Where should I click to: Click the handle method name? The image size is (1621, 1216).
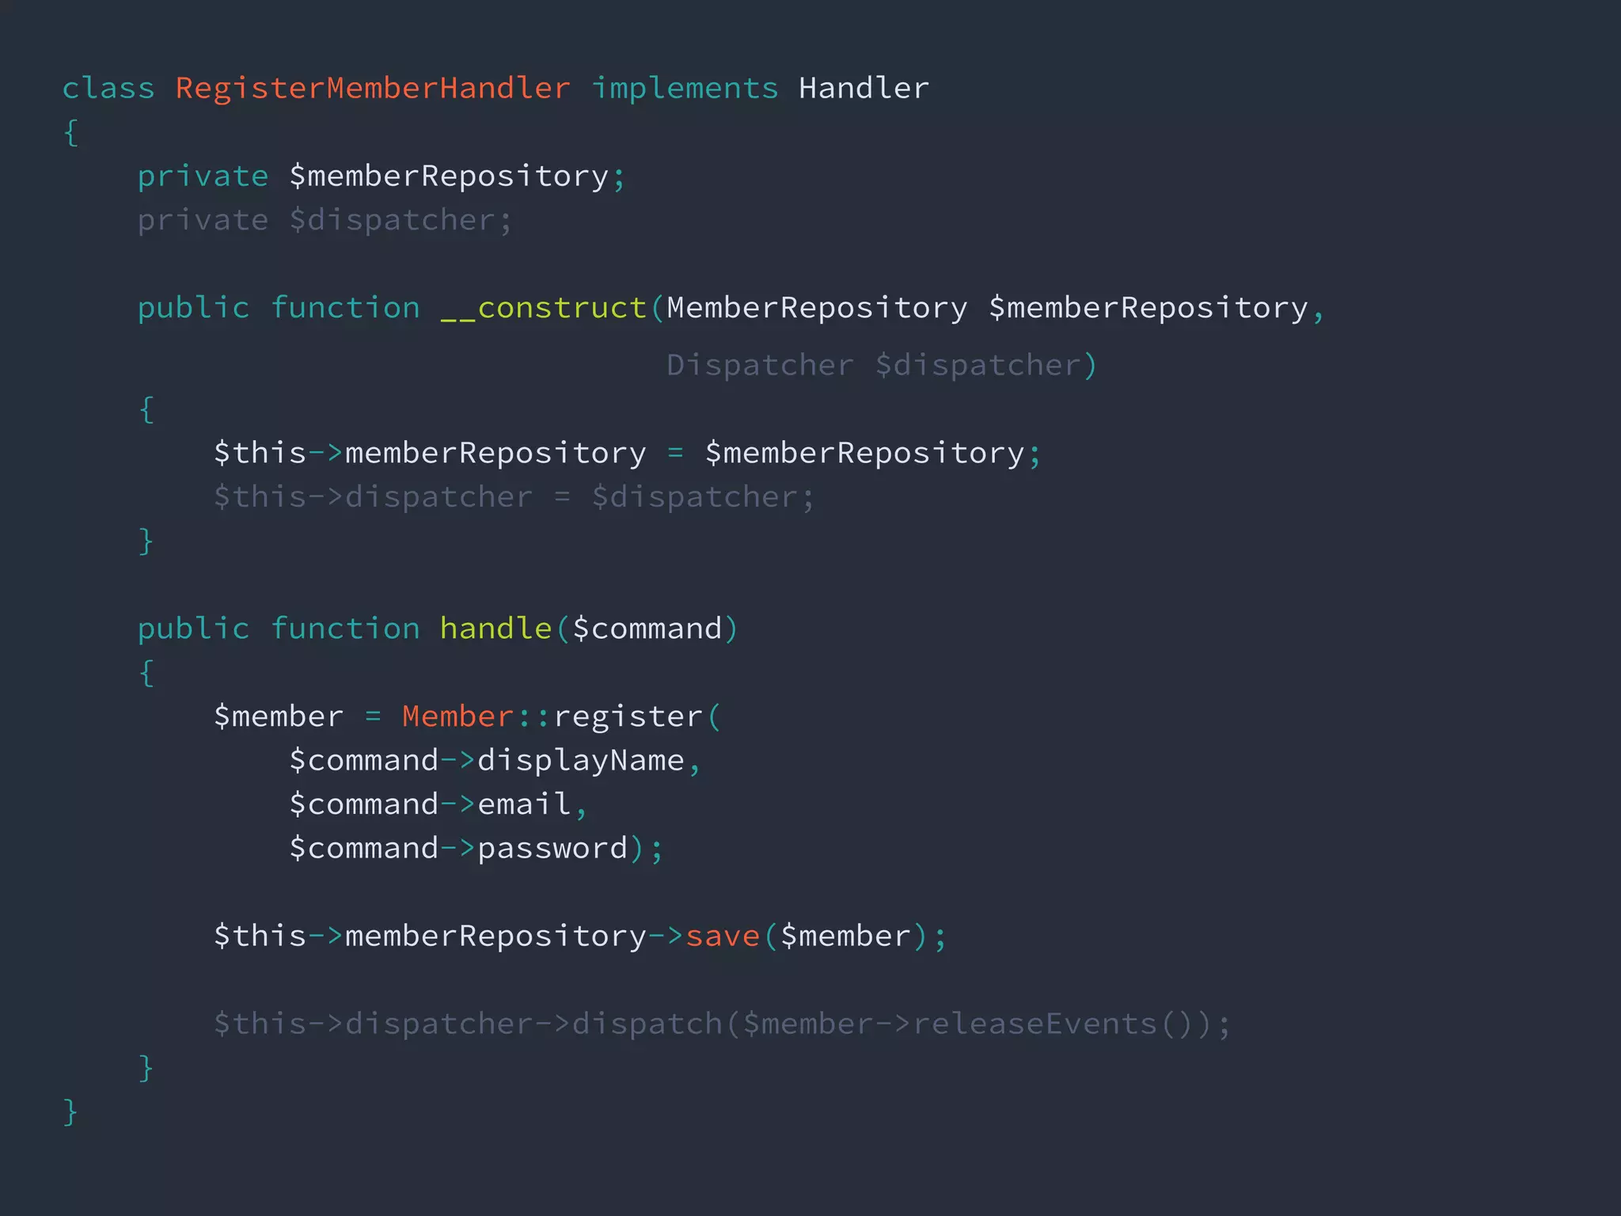tap(495, 629)
